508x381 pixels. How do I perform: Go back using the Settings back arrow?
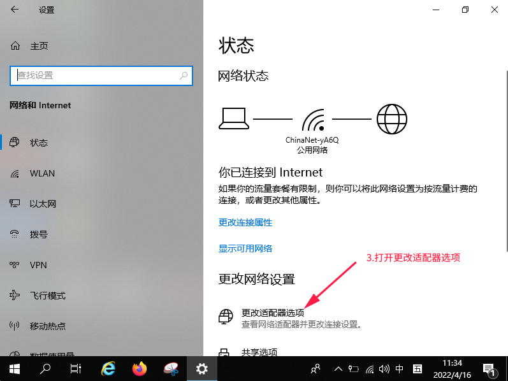[x=15, y=10]
